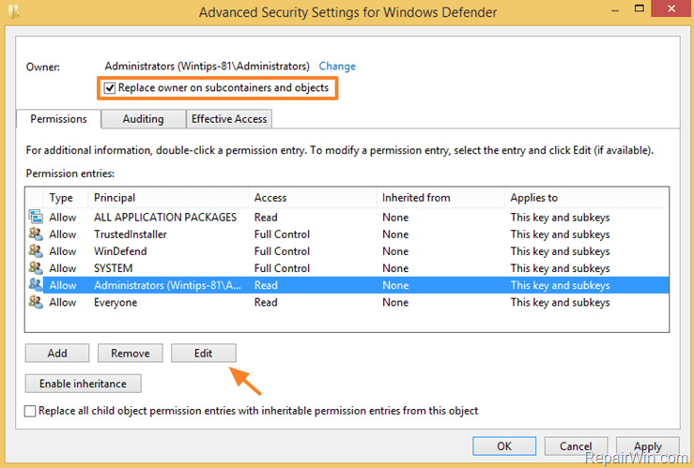This screenshot has height=468, width=694.
Task: Click the owner name Administrators (Wintips-81\Administrators)
Action: coord(207,67)
